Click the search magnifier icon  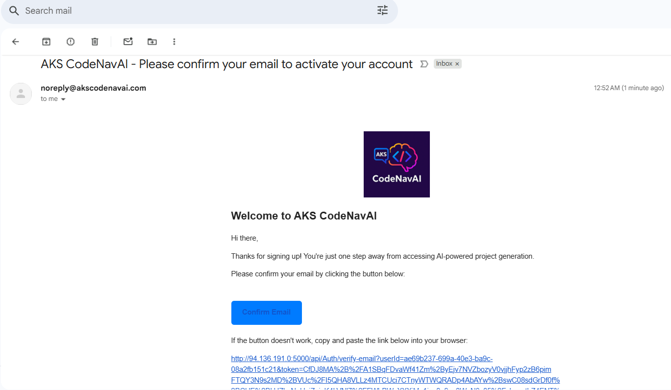pyautogui.click(x=14, y=11)
